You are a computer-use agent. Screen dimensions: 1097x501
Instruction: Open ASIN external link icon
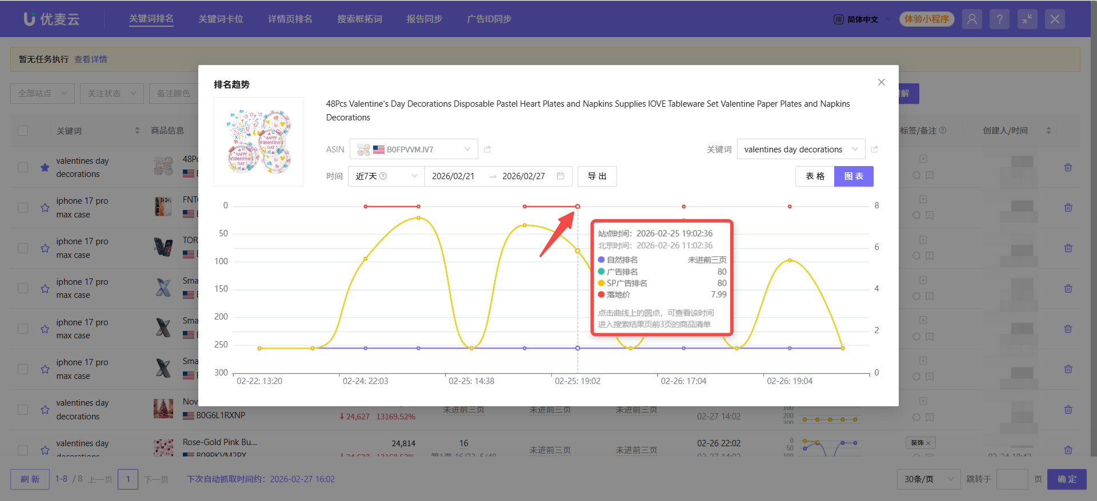(x=487, y=150)
